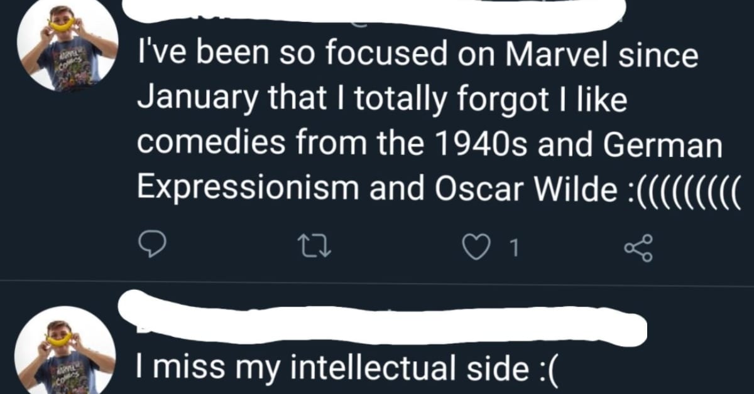Share the Marvel tweet via share icon
The height and width of the screenshot is (394, 754).
(x=637, y=249)
